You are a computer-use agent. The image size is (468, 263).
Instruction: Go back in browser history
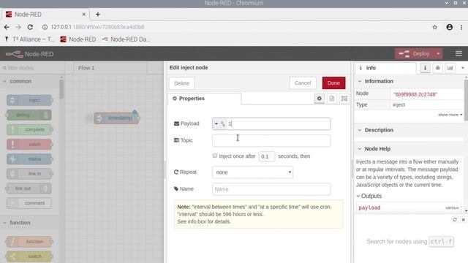point(7,27)
